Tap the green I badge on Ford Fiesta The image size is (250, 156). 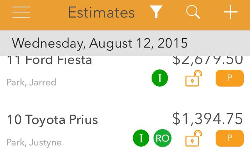[160, 78]
